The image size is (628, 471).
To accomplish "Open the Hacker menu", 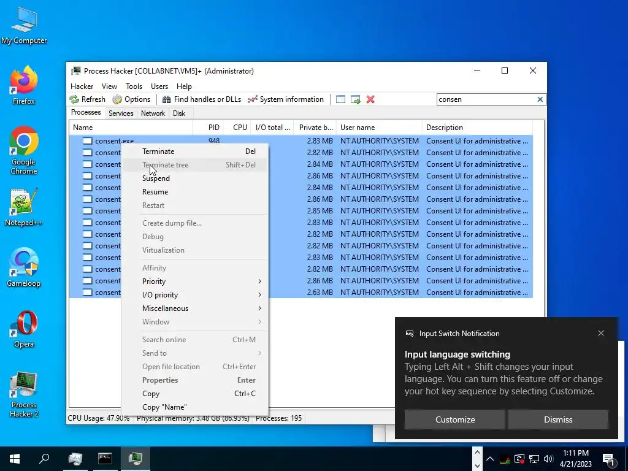I will click(82, 86).
